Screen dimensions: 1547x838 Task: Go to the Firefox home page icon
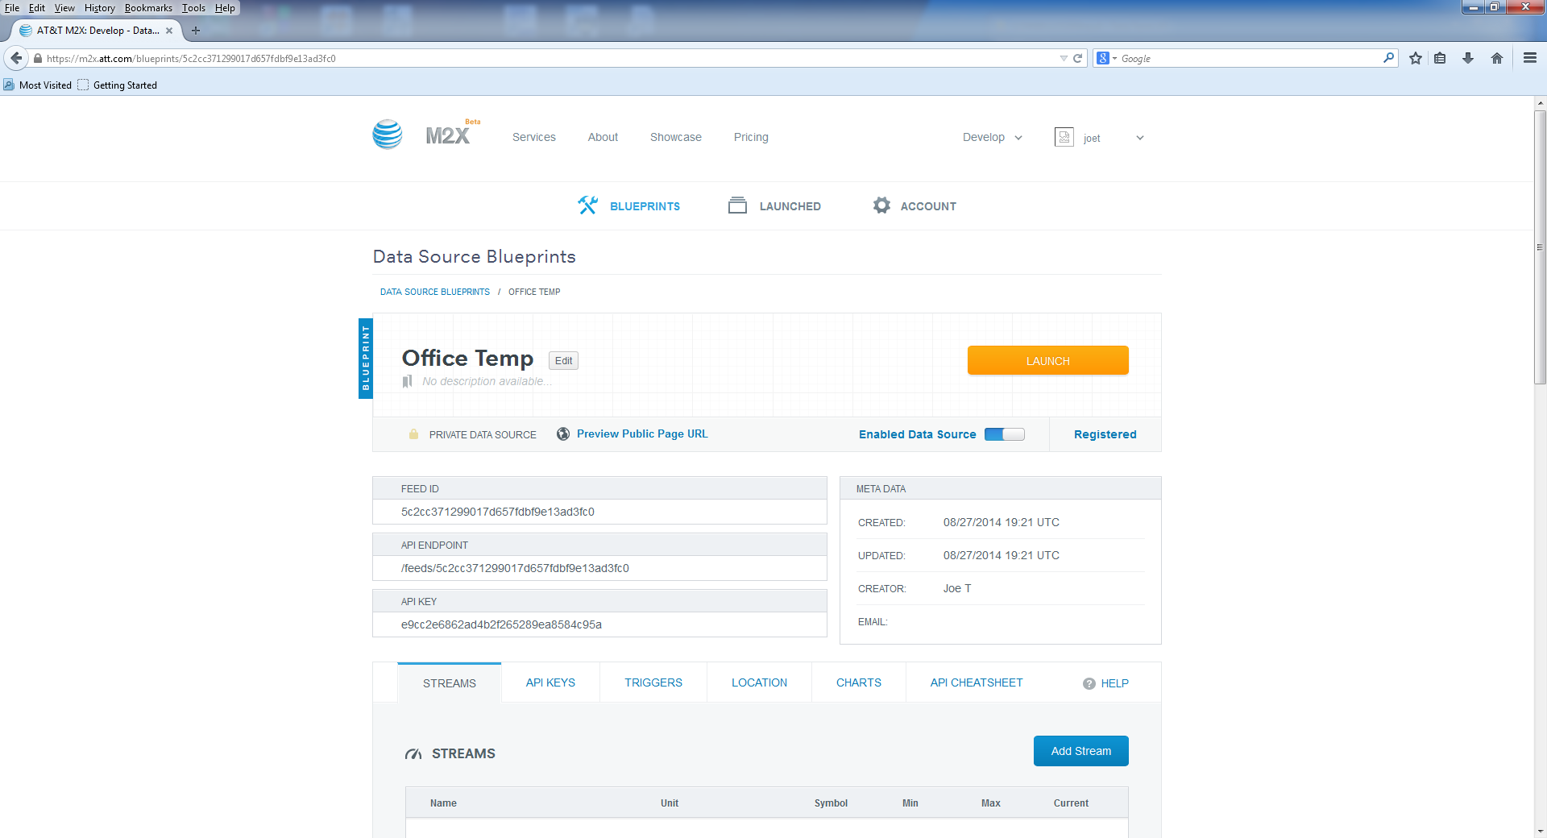1497,58
